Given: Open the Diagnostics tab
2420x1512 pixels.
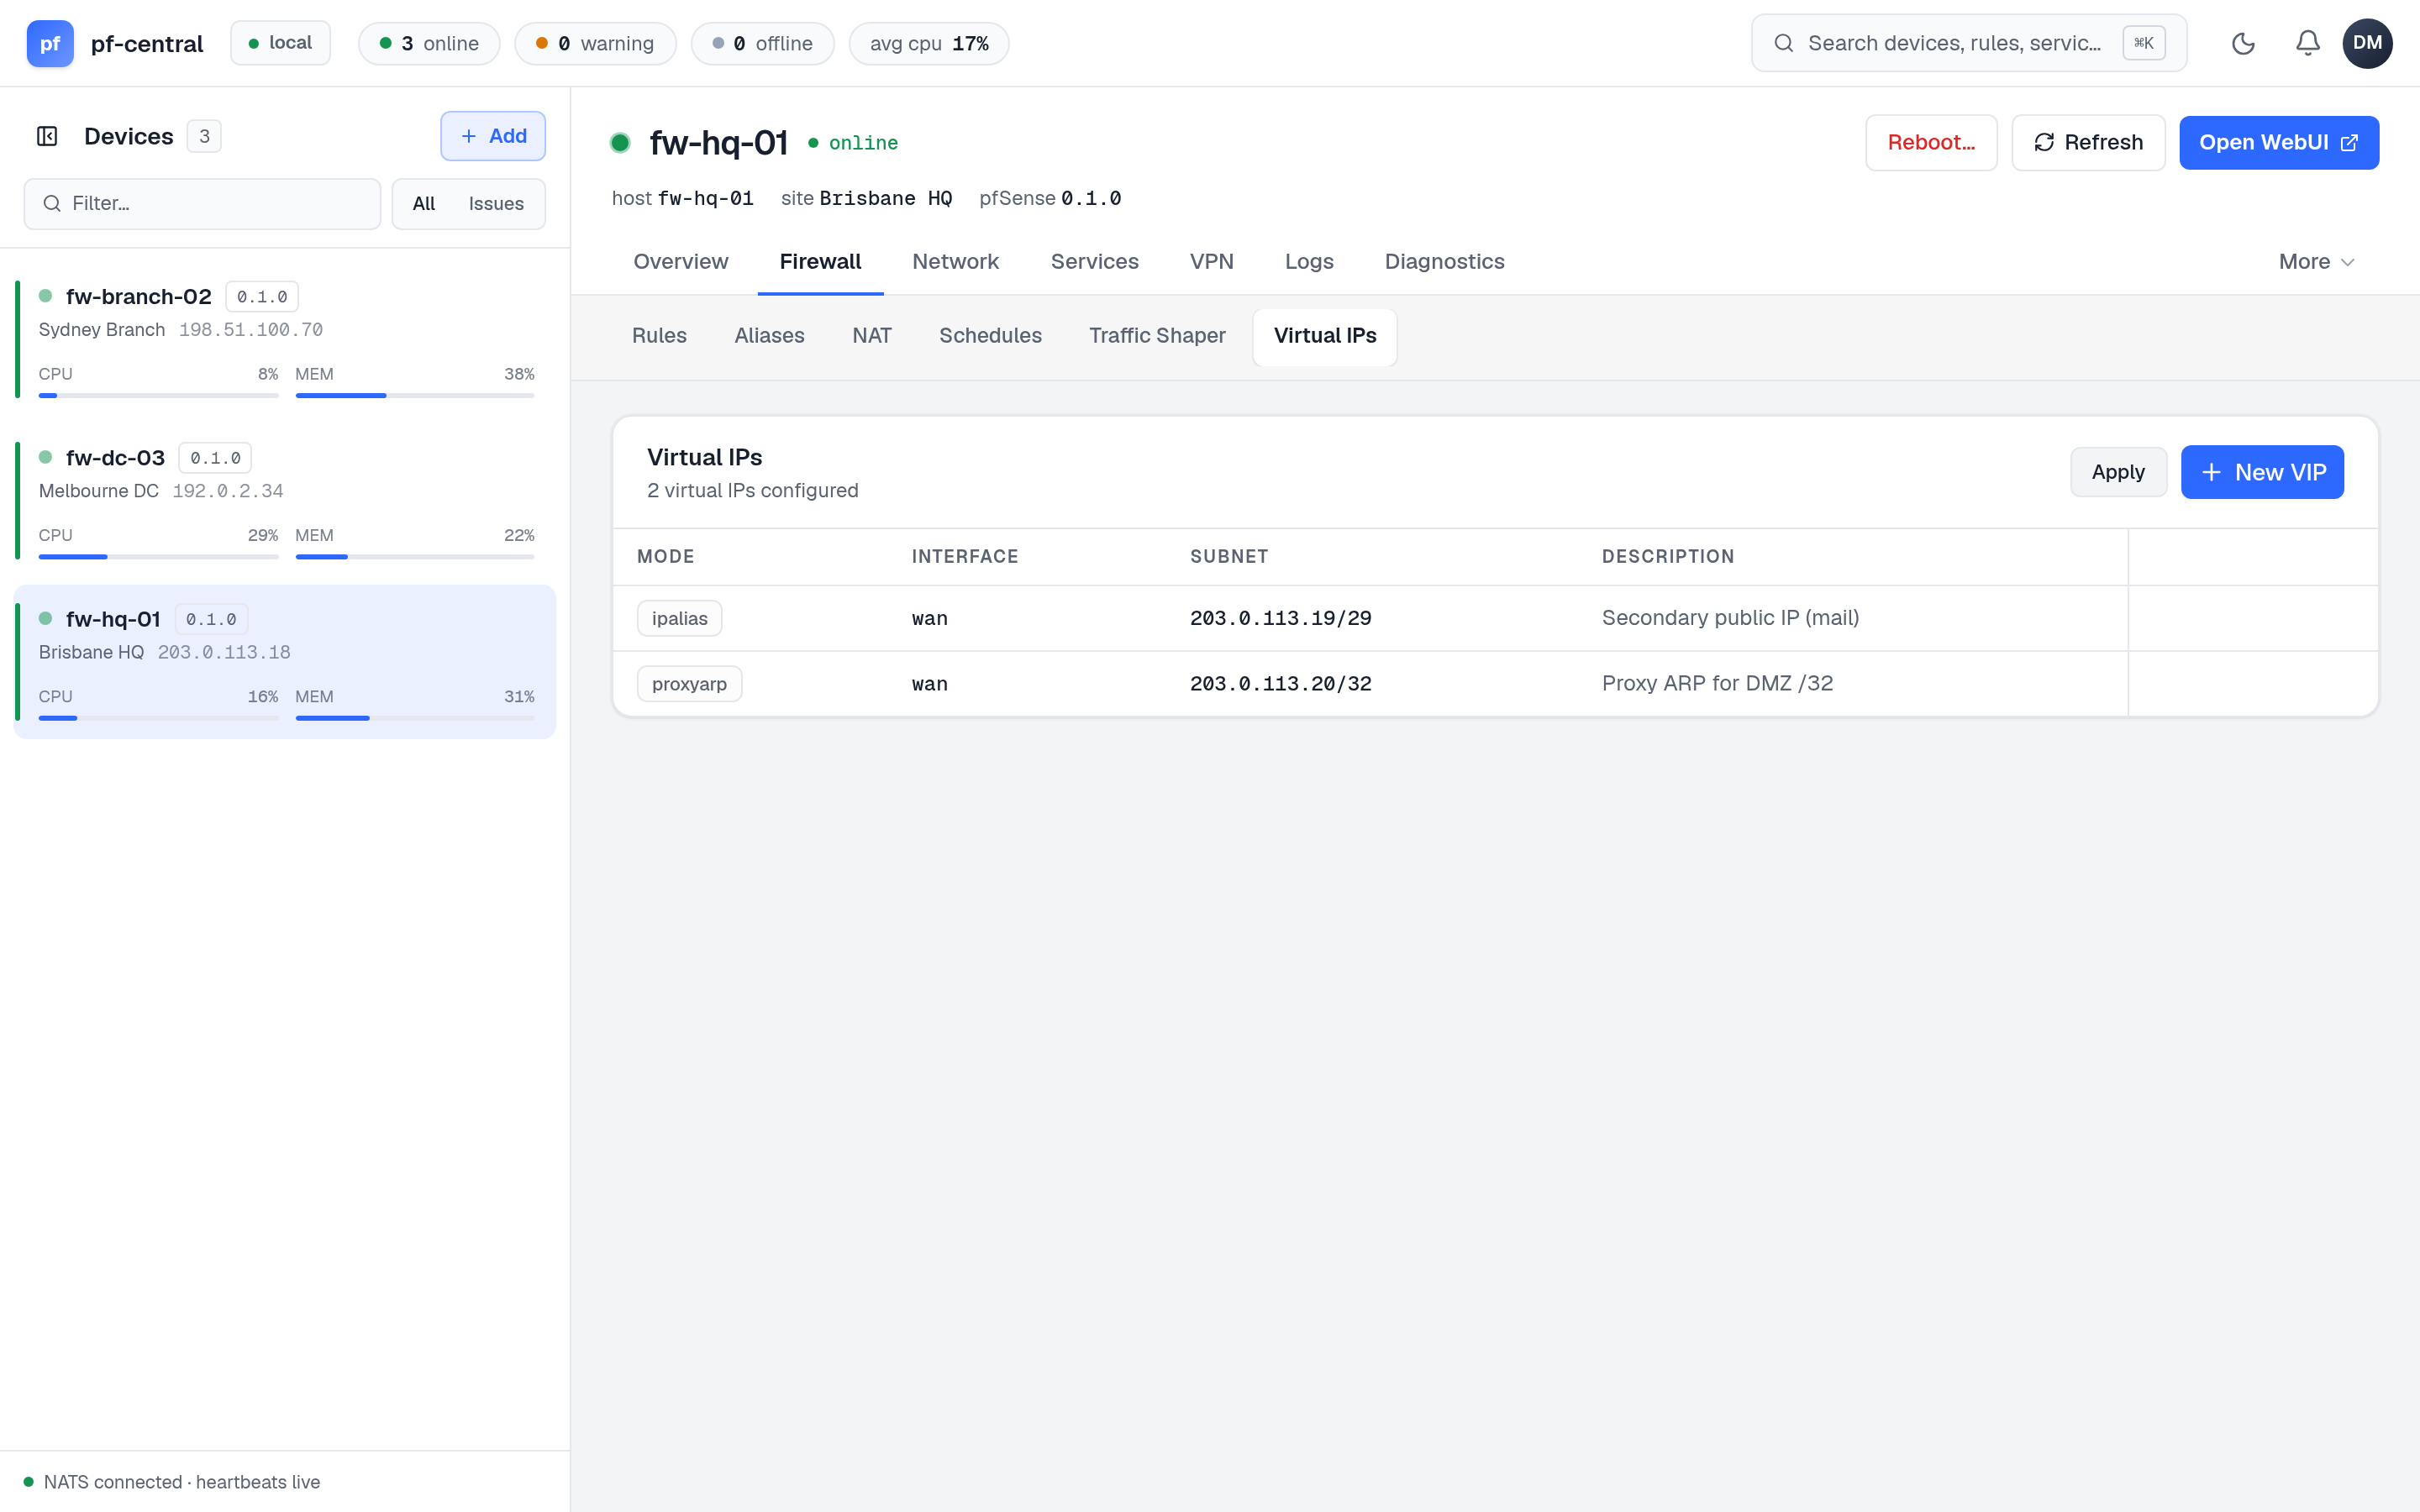Looking at the screenshot, I should point(1444,262).
